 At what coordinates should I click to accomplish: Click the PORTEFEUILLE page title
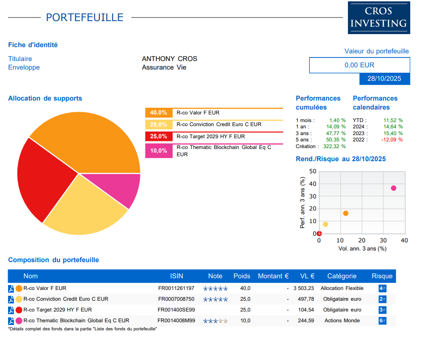(x=85, y=18)
